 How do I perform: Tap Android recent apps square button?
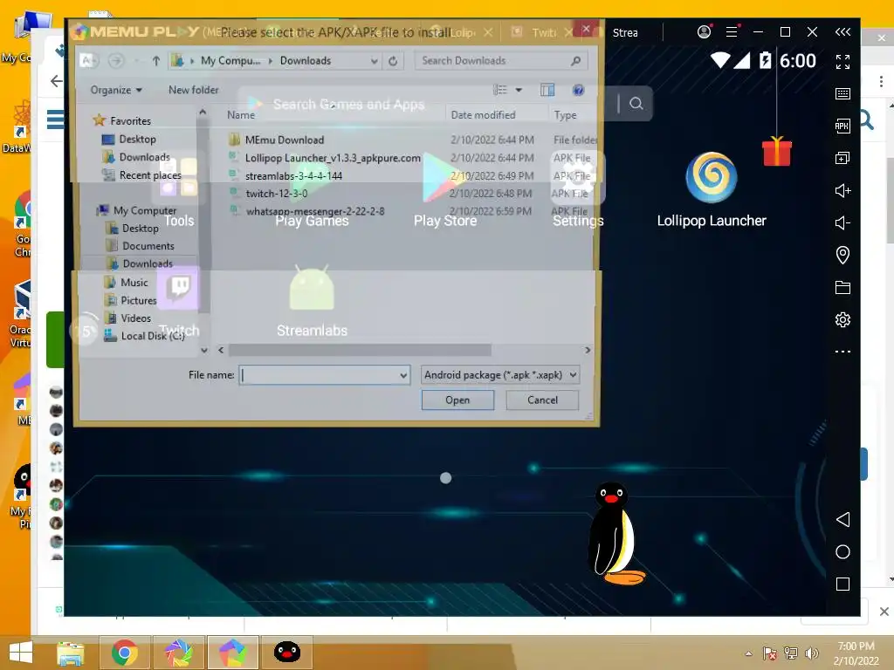[842, 584]
